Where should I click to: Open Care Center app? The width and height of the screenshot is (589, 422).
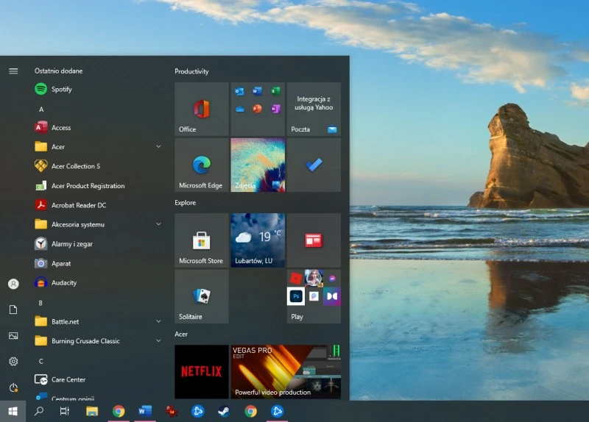tap(98, 379)
